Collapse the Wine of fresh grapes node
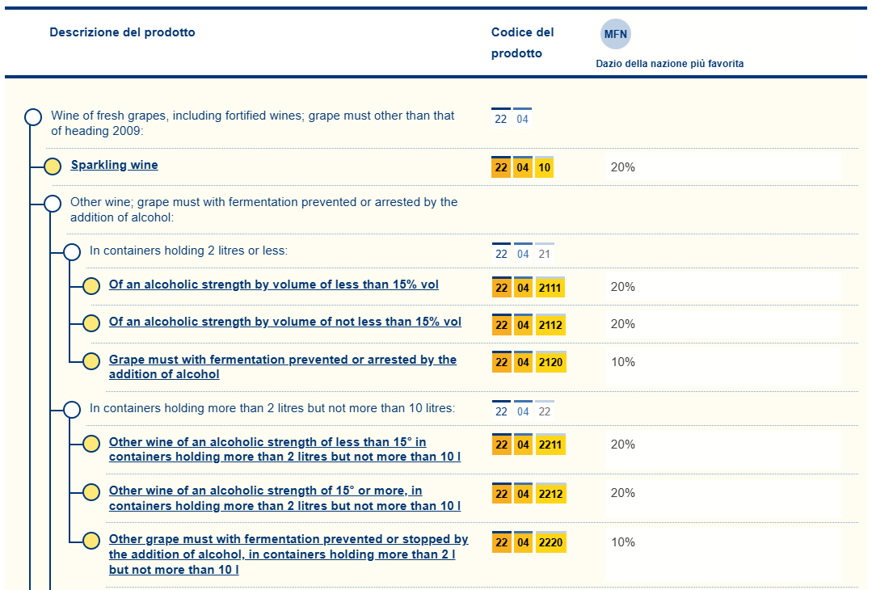The image size is (872, 590). coord(33,117)
